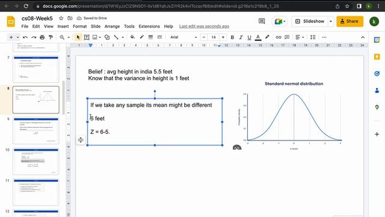Open the text color picker

258,37
